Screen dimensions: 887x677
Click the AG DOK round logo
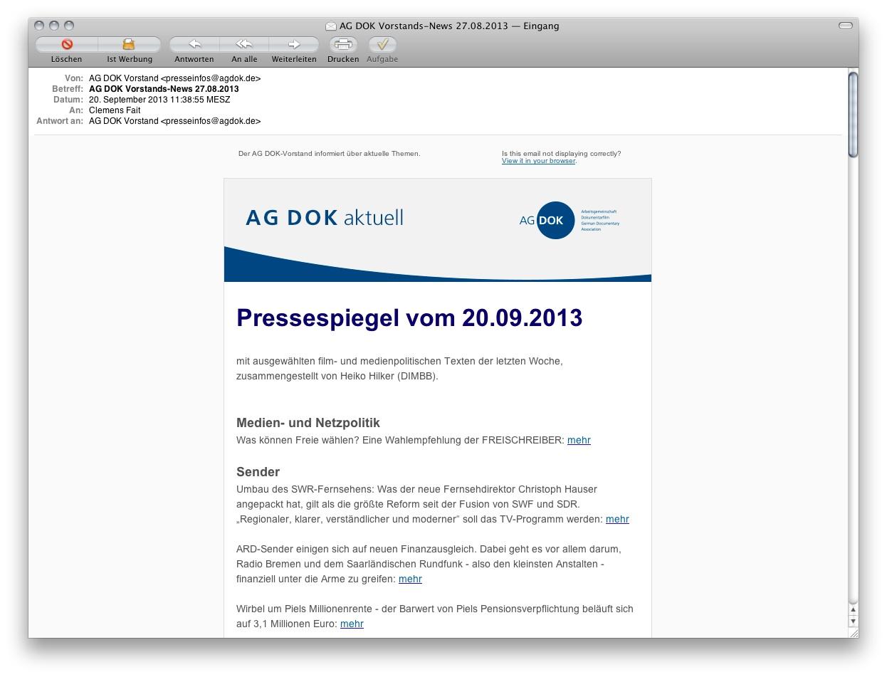coord(555,221)
